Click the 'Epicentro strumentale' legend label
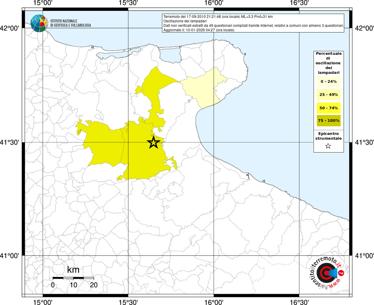This screenshot has width=374, height=305. 328,136
